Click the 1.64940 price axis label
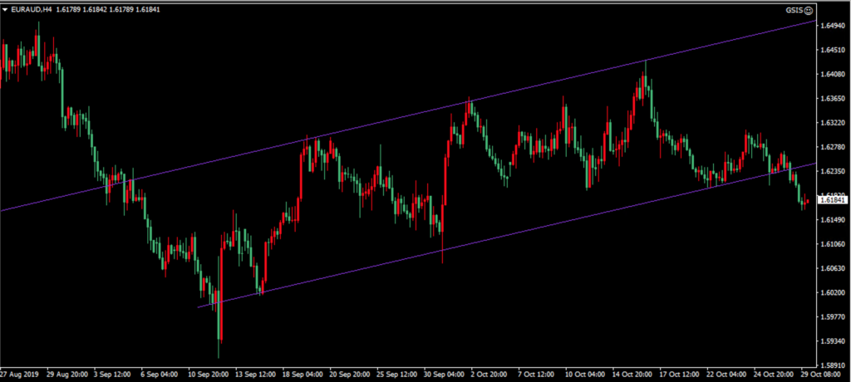 pyautogui.click(x=833, y=26)
